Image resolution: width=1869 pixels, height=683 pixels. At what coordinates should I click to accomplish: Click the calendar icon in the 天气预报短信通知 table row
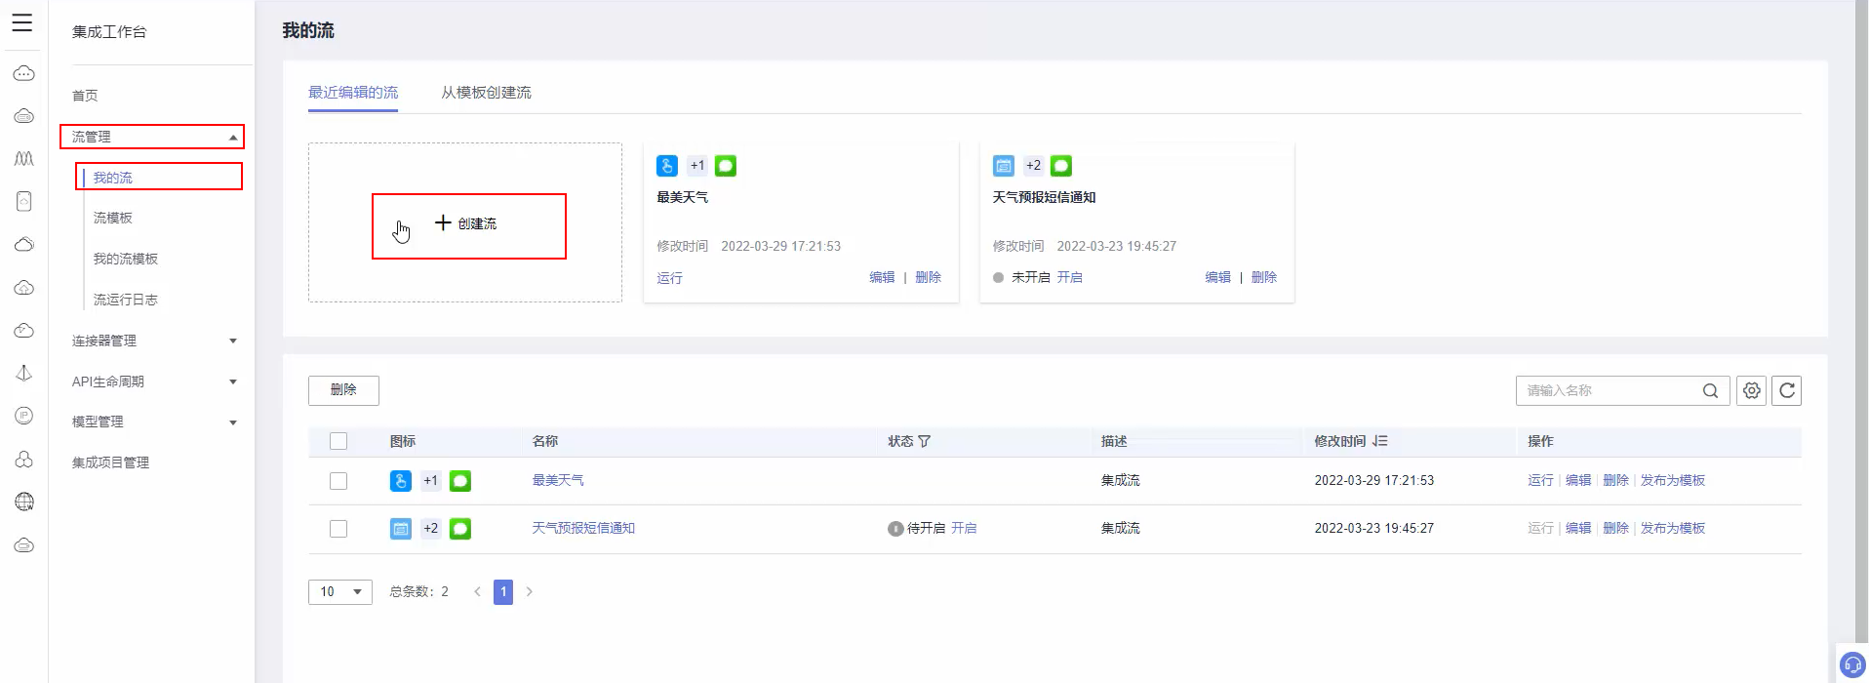(x=401, y=529)
